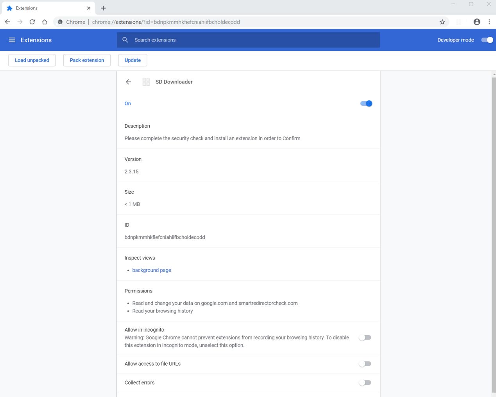Image resolution: width=496 pixels, height=397 pixels.
Task: Click the Chrome site info icon
Action: (60, 22)
